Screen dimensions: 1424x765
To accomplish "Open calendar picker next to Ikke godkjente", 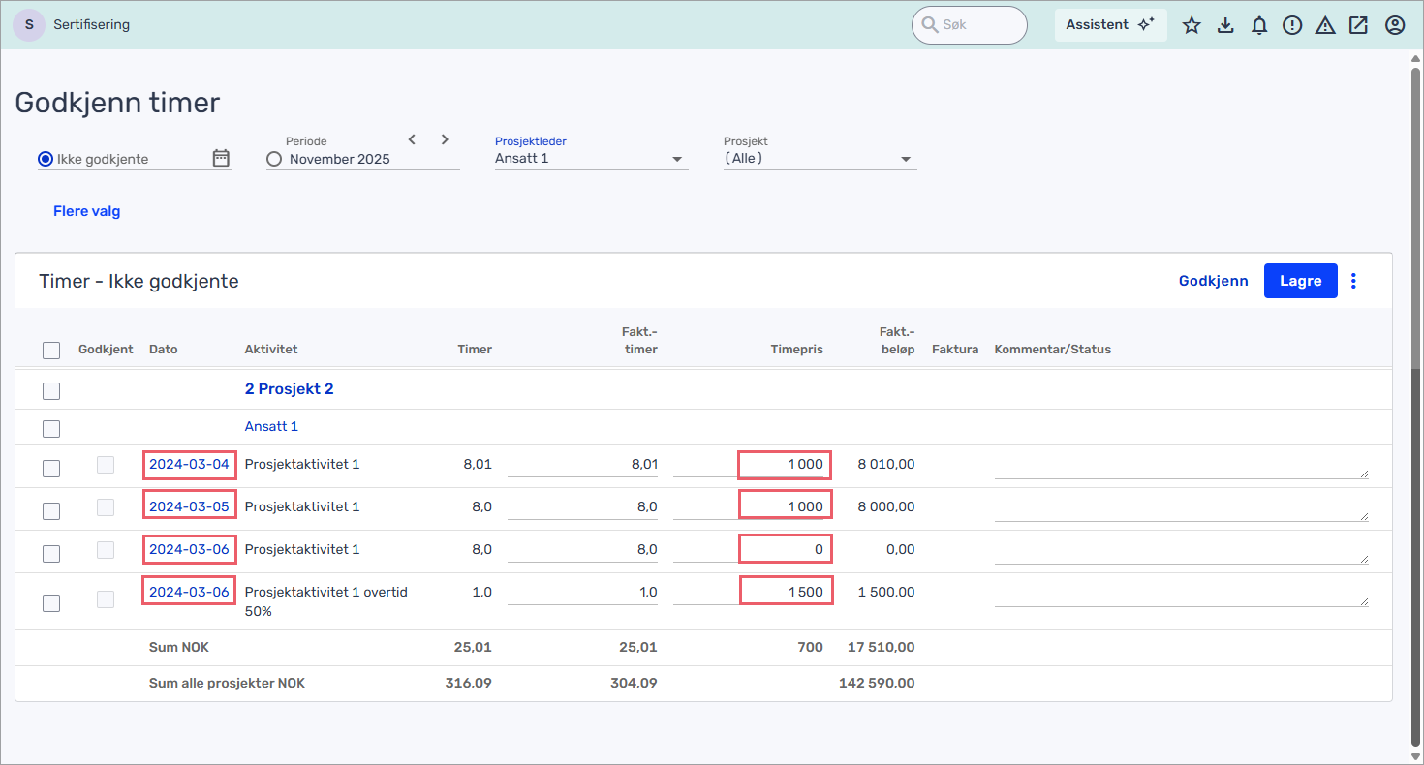I will coord(221,158).
